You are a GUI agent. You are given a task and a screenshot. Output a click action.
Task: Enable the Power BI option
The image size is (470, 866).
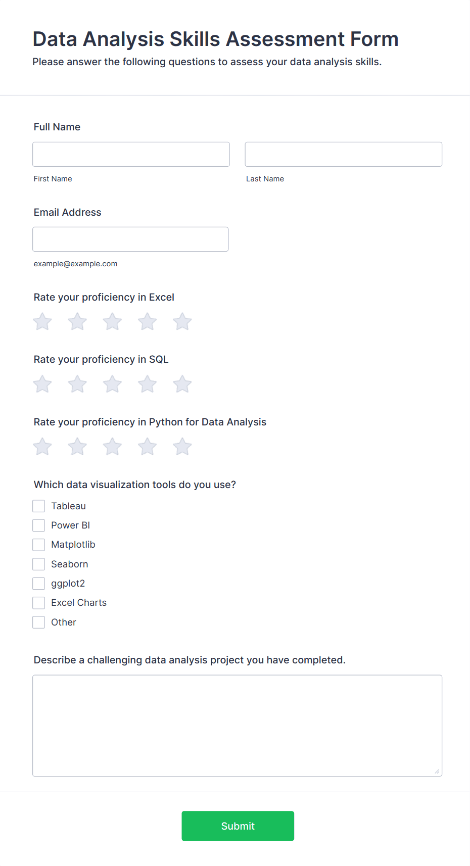coord(38,525)
